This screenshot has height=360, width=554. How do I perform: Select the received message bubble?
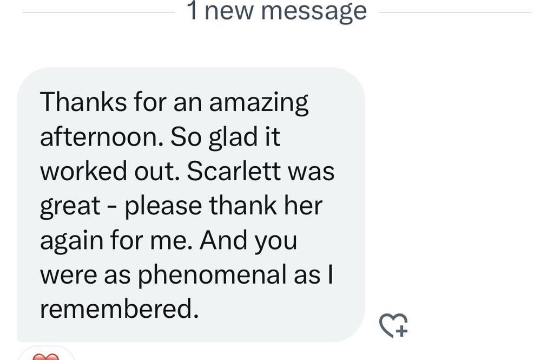click(x=191, y=205)
